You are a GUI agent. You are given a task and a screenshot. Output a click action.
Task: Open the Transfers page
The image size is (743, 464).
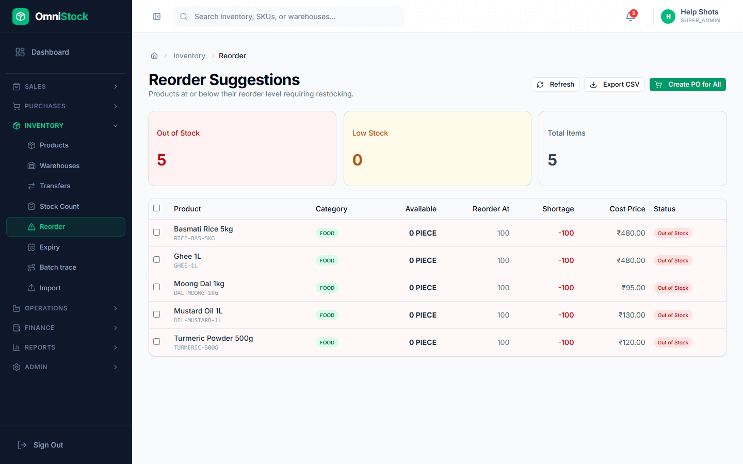[x=66, y=186]
